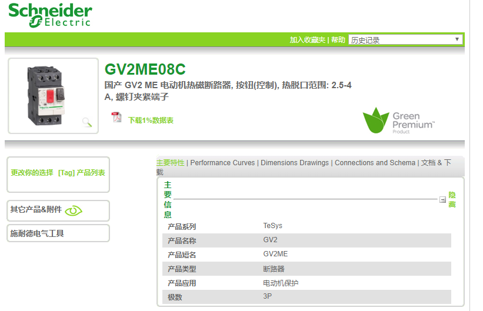Click the 加入收藏夹 link
This screenshot has width=483, height=311.
[308, 40]
